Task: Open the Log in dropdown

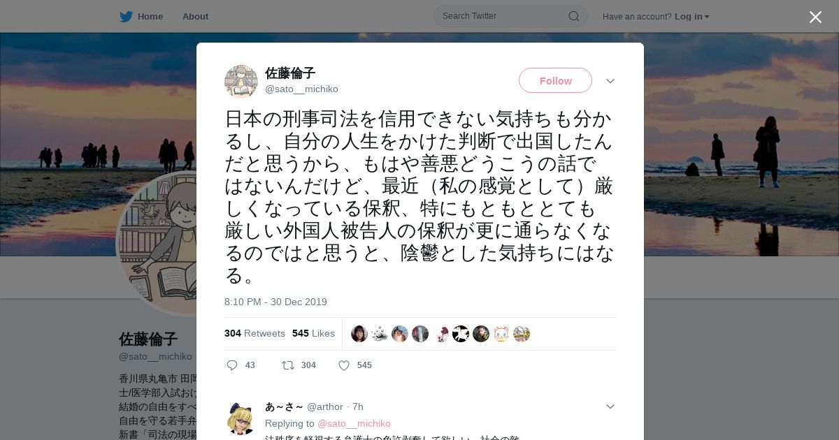Action: click(691, 17)
